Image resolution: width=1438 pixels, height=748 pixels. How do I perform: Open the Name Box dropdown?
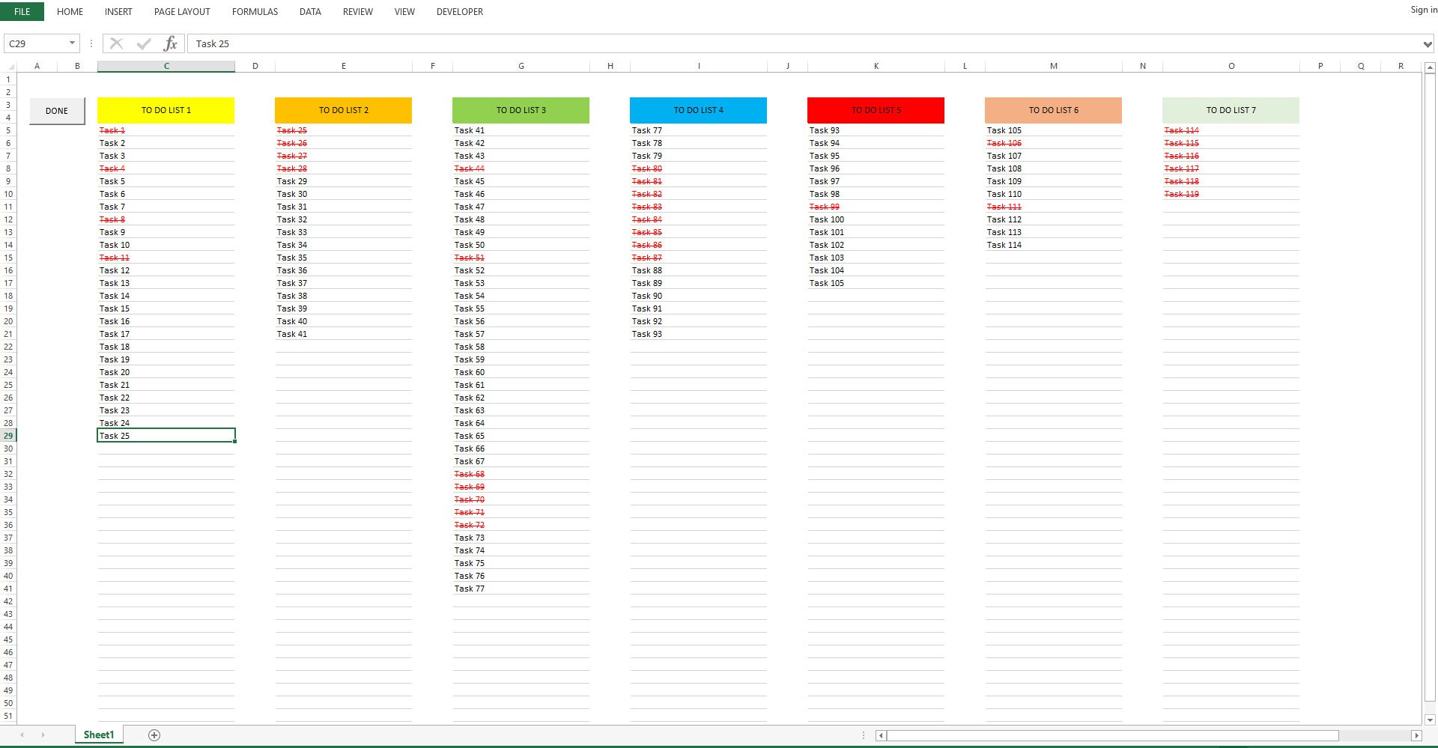click(70, 43)
